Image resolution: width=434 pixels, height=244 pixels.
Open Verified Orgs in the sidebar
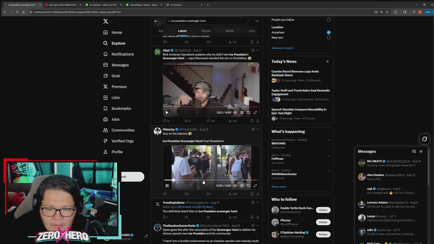click(118, 141)
